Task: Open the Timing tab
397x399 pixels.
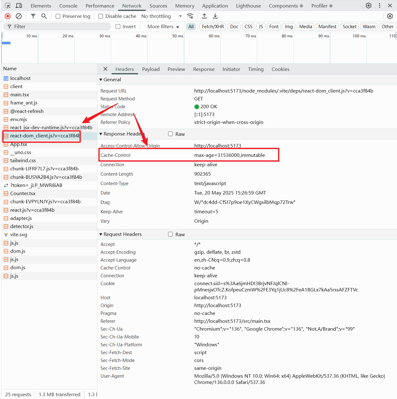Action: (256, 69)
